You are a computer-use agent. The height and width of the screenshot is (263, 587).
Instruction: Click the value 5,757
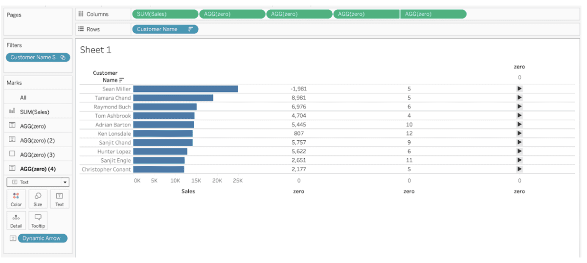tap(298, 142)
